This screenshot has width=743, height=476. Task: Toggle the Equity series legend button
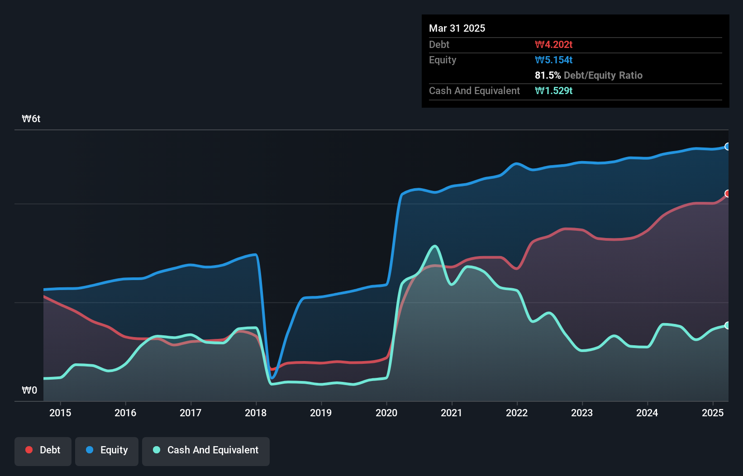coord(107,451)
